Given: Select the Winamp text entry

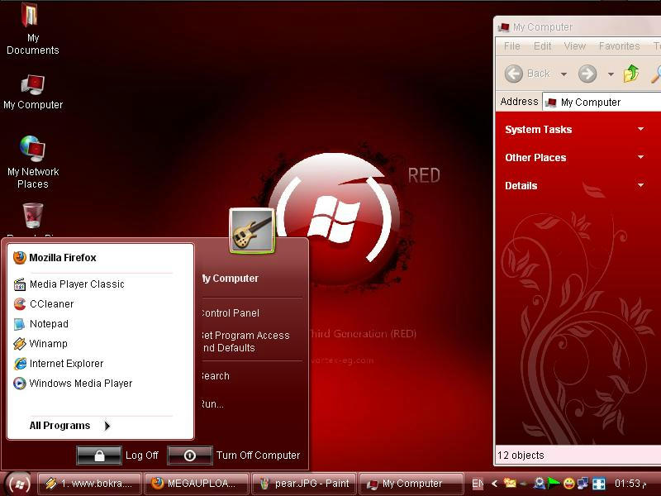Looking at the screenshot, I should 48,344.
